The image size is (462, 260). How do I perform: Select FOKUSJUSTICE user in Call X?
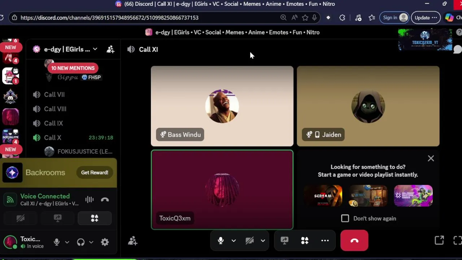coord(78,152)
